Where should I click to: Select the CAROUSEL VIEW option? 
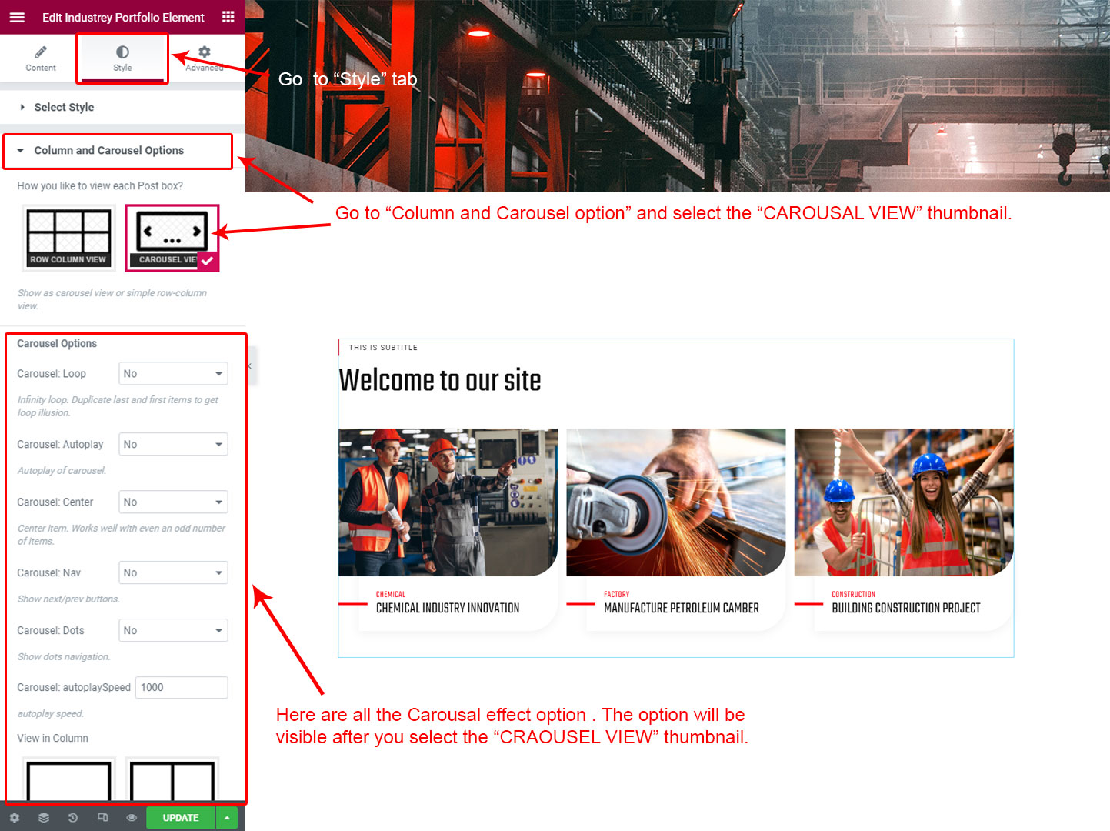(172, 239)
